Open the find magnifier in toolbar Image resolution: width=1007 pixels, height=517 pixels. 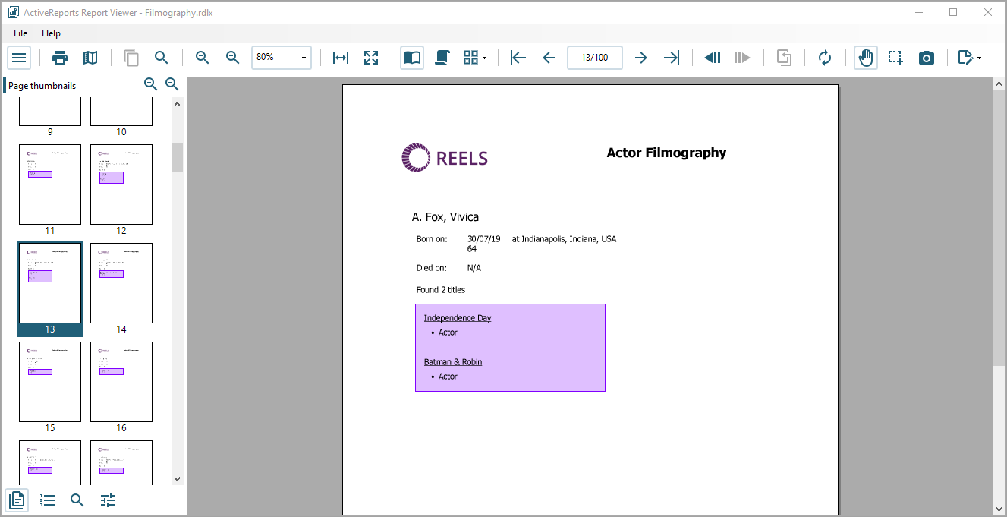click(162, 58)
